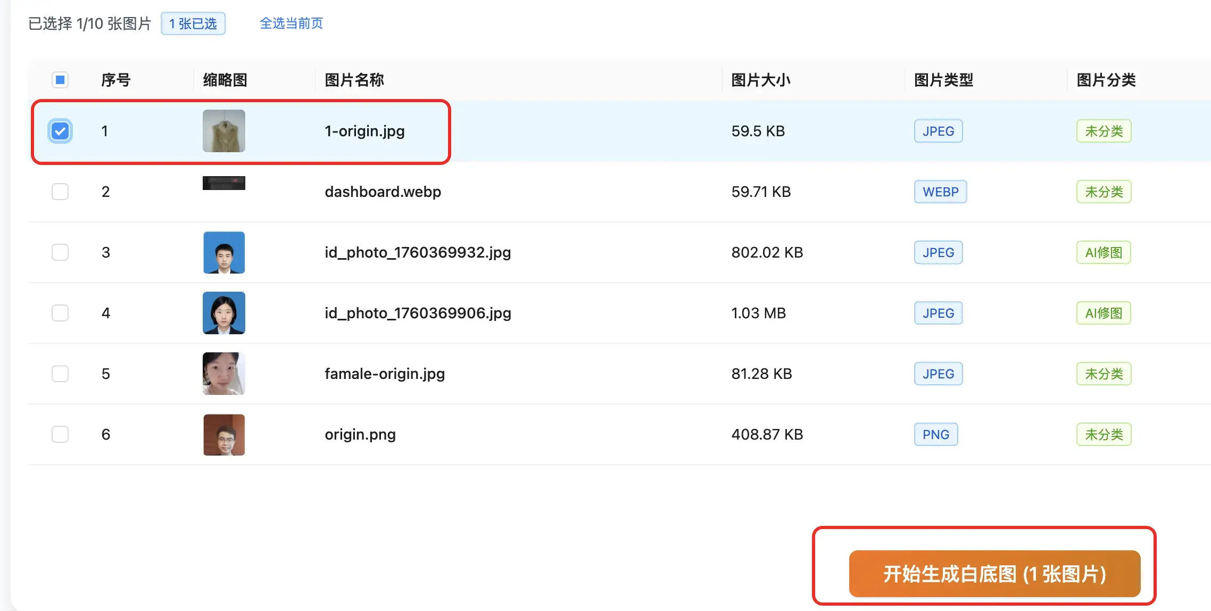
Task: Preview the female ID photo thumbnail in row 4
Action: coord(223,313)
